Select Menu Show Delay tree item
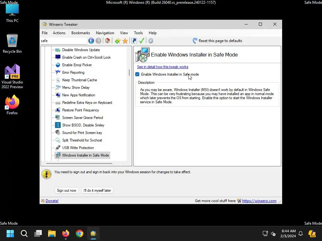This screenshot has height=241, width=322. (76, 88)
